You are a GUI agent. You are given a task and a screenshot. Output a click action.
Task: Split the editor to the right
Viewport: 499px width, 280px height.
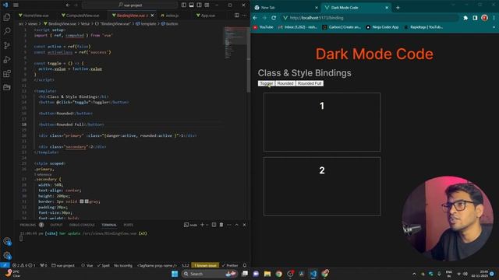(237, 16)
